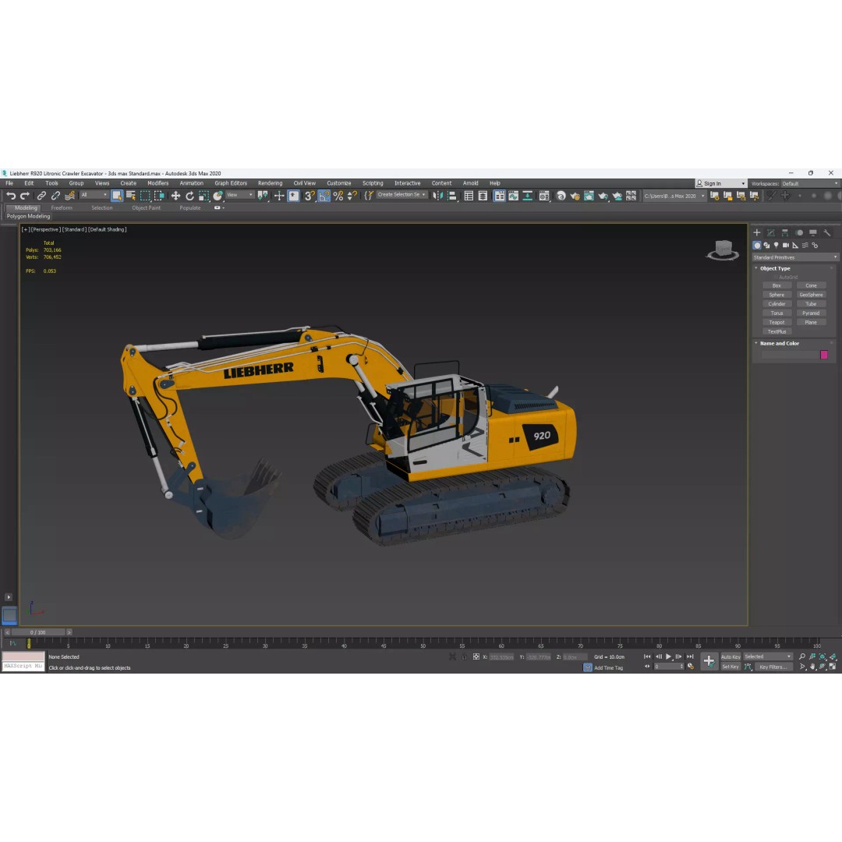Toggle Percent Snap on the toolbar
The height and width of the screenshot is (842, 842).
(x=338, y=196)
